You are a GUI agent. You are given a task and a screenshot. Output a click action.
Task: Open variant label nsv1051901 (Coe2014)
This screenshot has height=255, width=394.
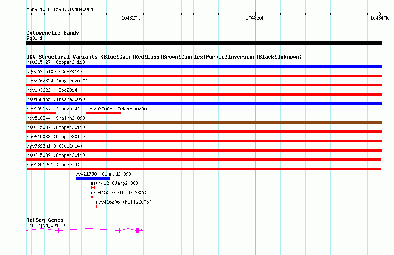click(x=53, y=165)
